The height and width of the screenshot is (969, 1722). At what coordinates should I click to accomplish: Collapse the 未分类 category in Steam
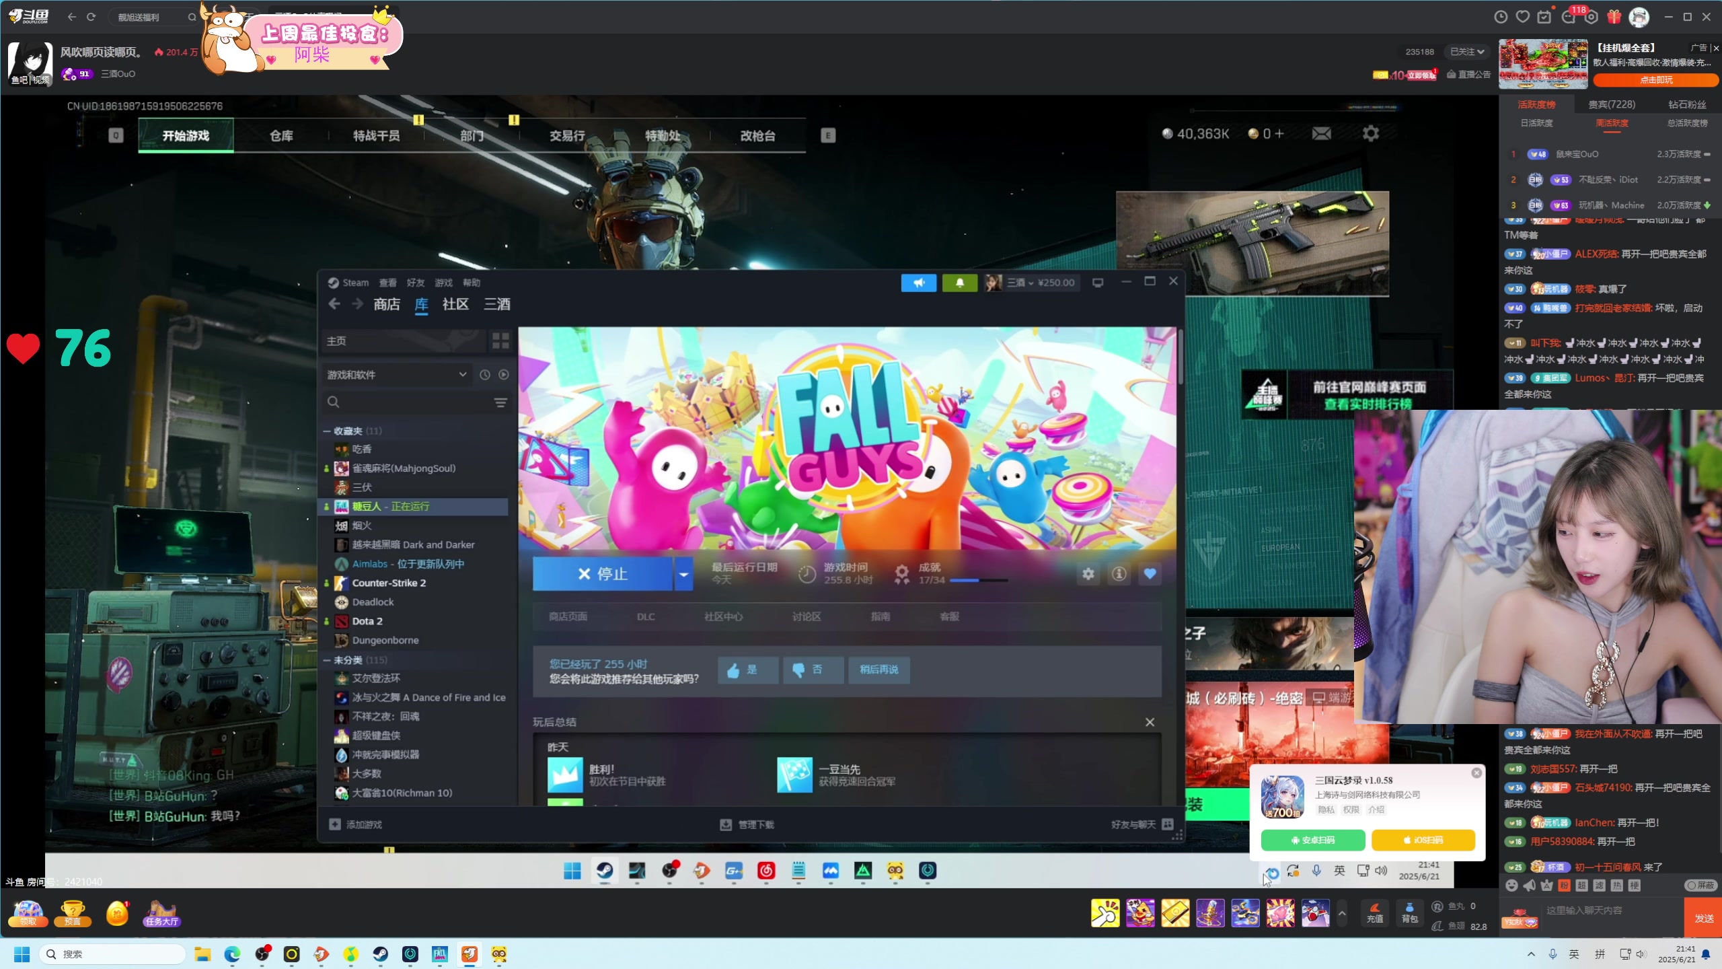[327, 660]
